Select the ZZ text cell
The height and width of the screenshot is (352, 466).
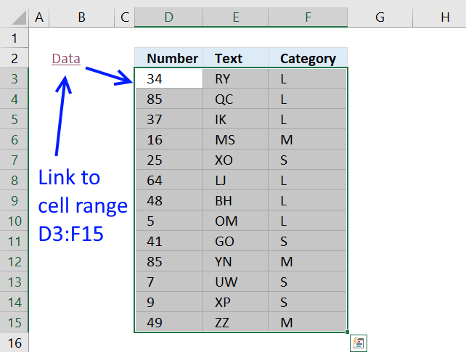pos(236,322)
